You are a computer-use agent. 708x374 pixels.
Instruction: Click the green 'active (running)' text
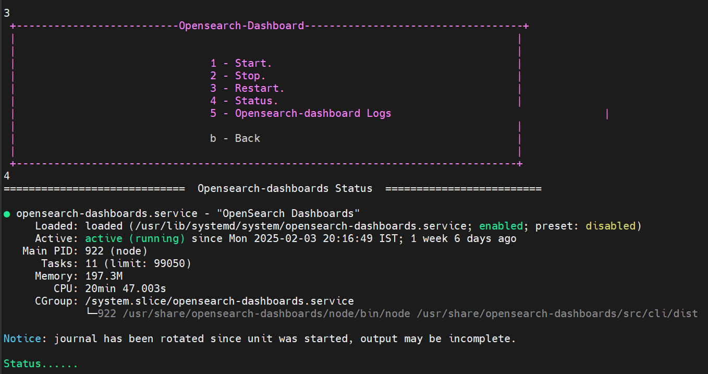coord(135,238)
